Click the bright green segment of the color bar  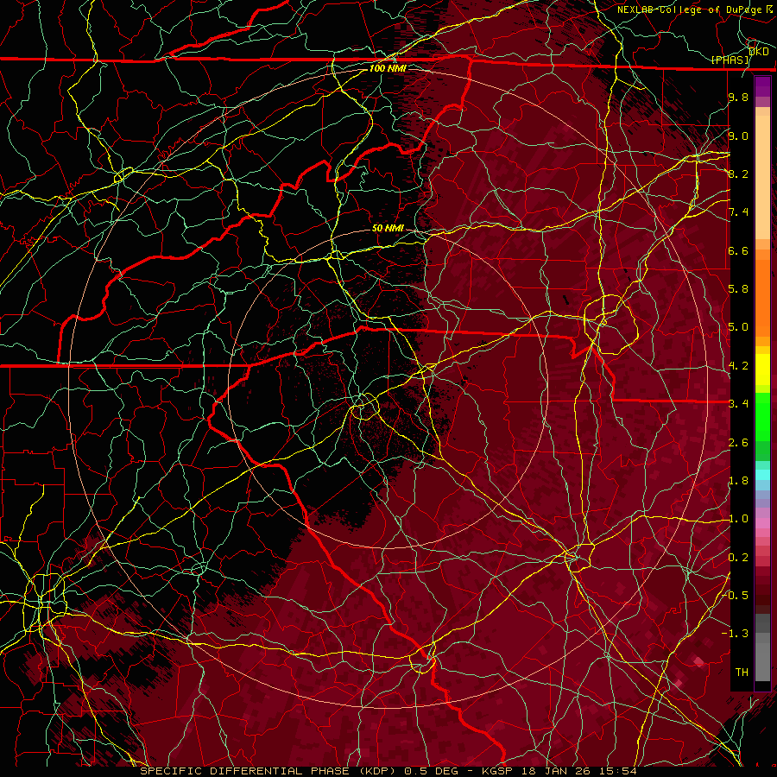(762, 417)
